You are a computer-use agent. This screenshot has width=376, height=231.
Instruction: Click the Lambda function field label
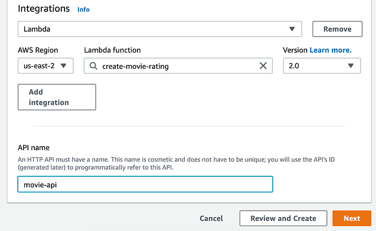click(112, 50)
